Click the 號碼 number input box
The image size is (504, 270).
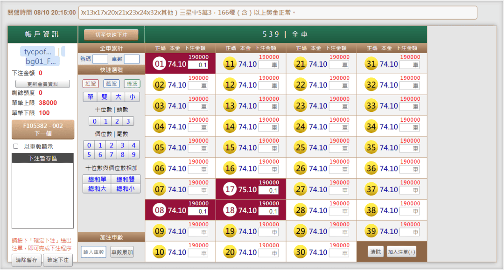coord(100,59)
